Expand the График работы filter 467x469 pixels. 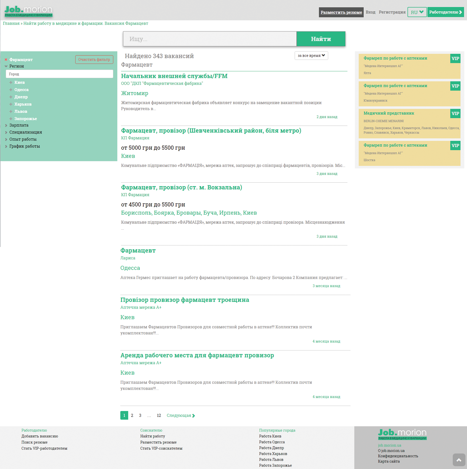(x=24, y=146)
